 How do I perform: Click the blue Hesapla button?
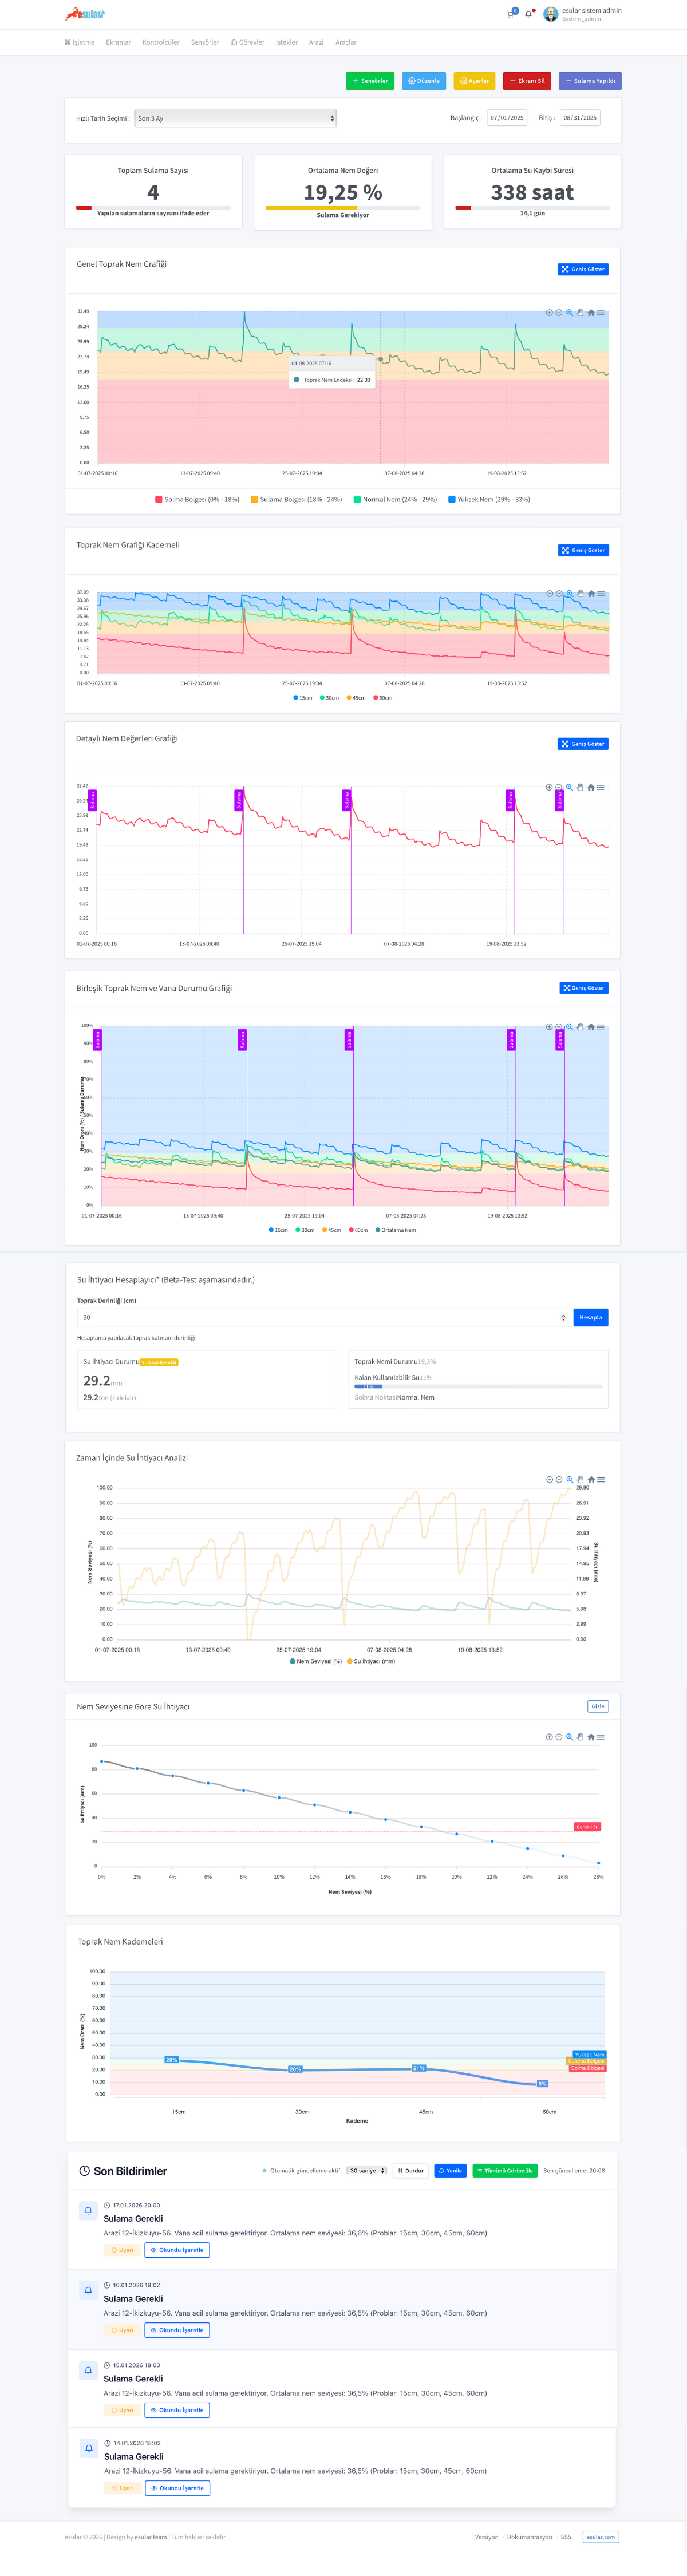point(590,1317)
